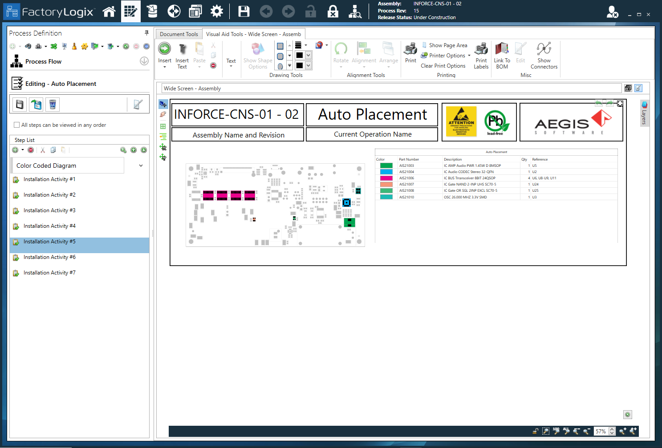Click the Print Labels icon
This screenshot has width=662, height=448.
(x=481, y=49)
